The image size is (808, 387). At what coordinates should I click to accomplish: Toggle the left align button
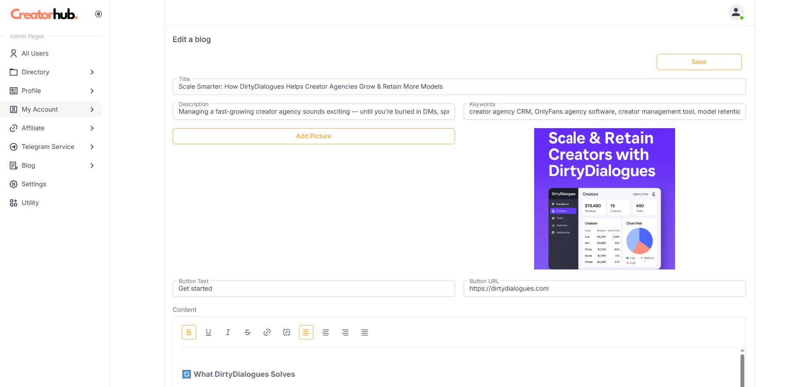306,332
